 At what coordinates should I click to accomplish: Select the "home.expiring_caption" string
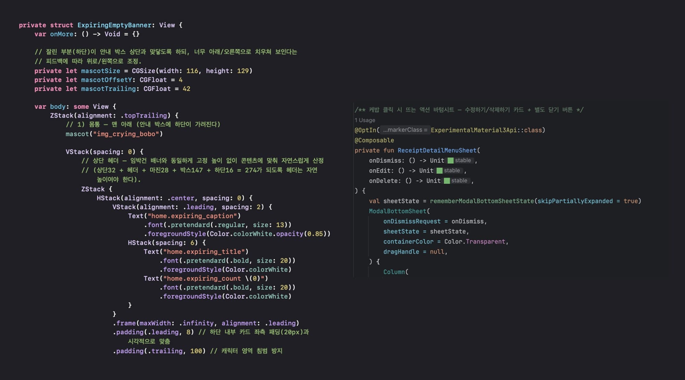(192, 216)
